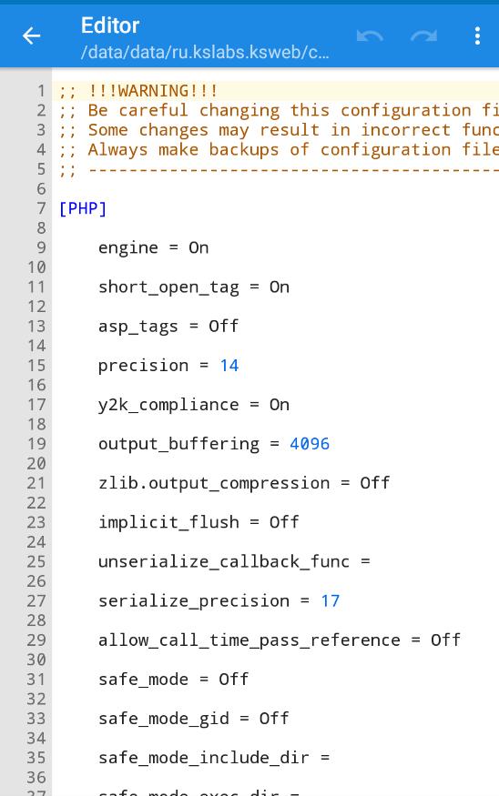Screen dimensions: 499x796
Task: Select the precision value 14
Action: 229,366
